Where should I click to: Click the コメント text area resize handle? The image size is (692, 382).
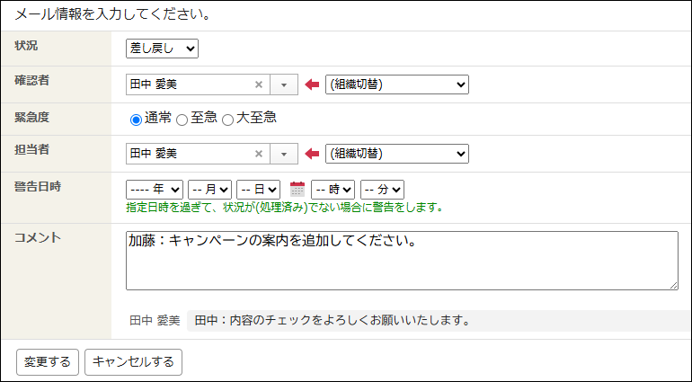[x=673, y=286]
